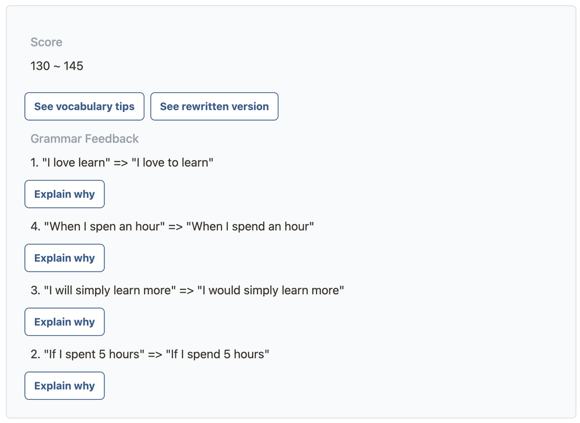Click "Explain why" beneath the "If I spent 5 hours" correction
The width and height of the screenshot is (580, 423).
click(64, 385)
